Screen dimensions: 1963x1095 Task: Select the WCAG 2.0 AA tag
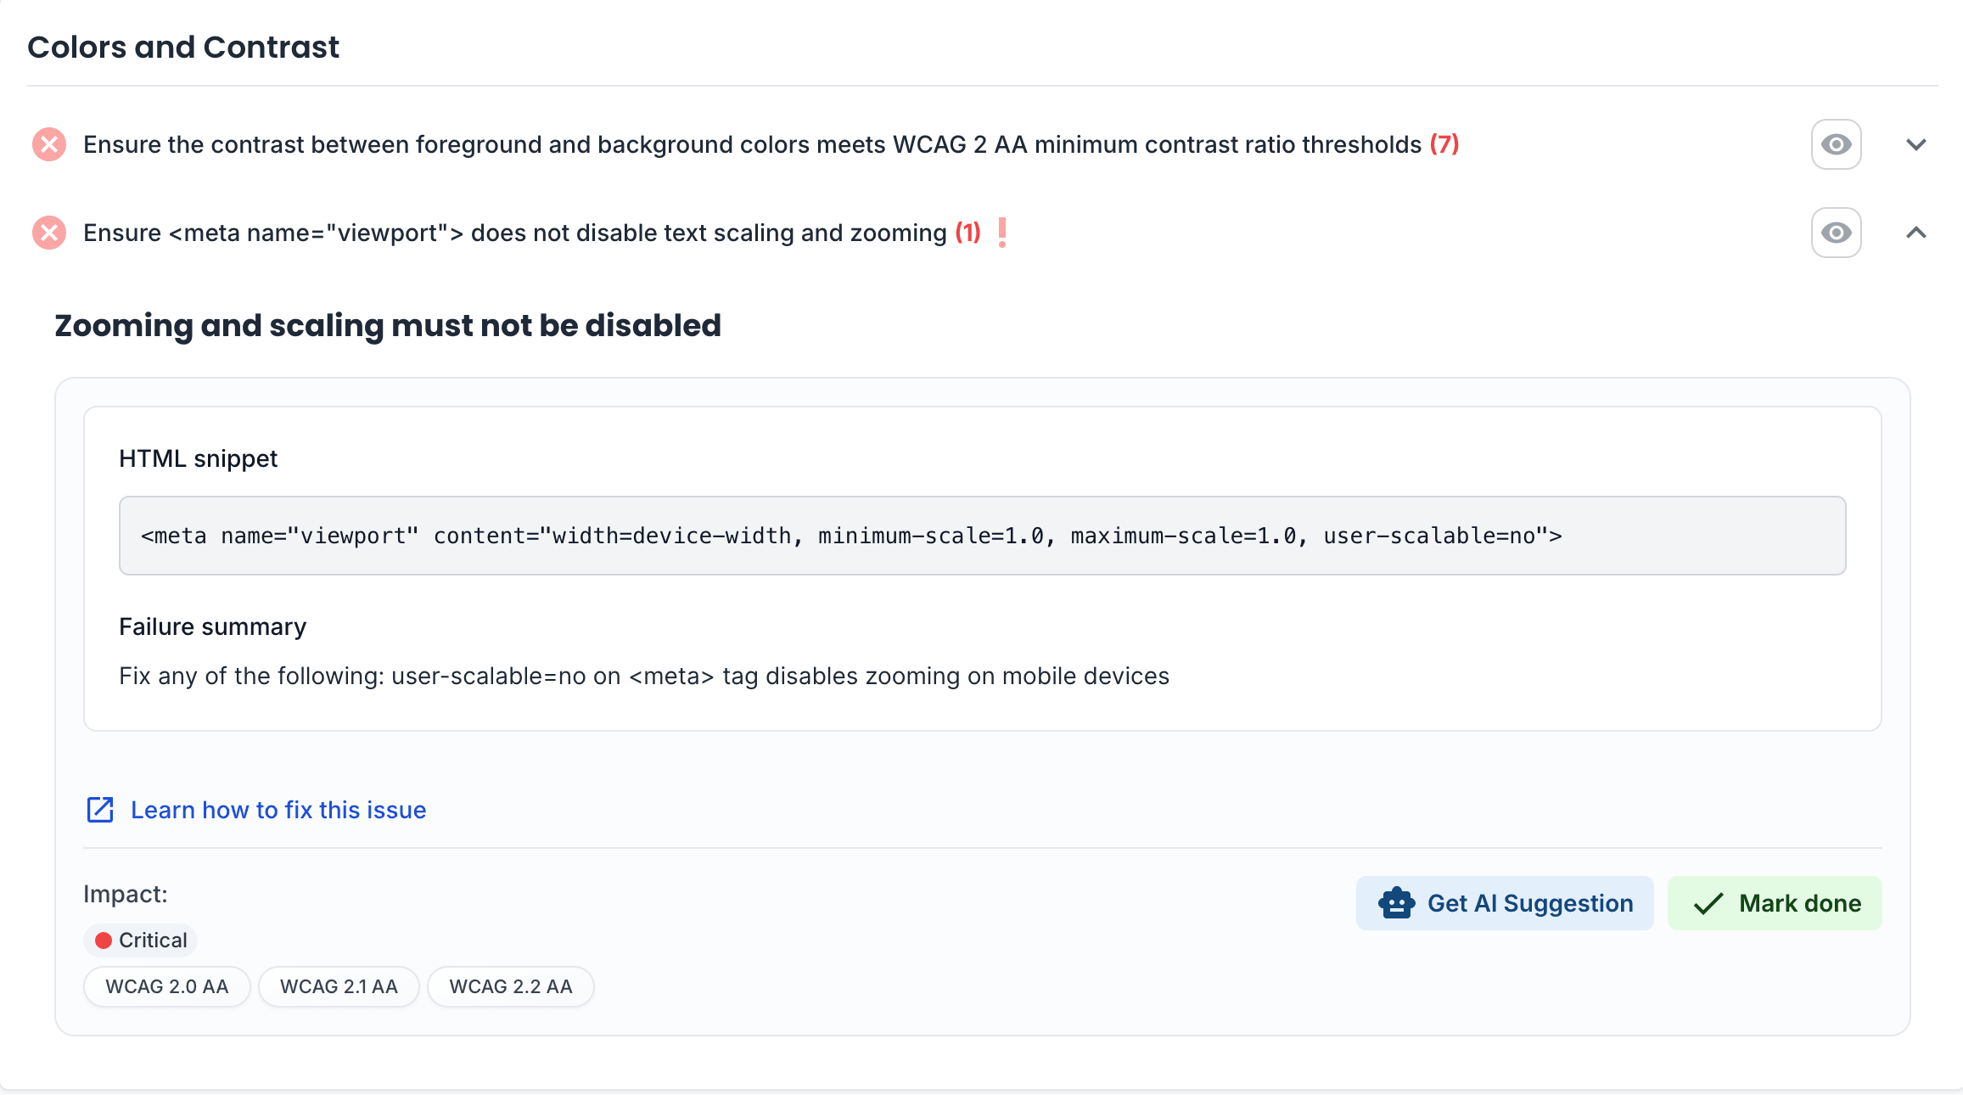coord(166,986)
